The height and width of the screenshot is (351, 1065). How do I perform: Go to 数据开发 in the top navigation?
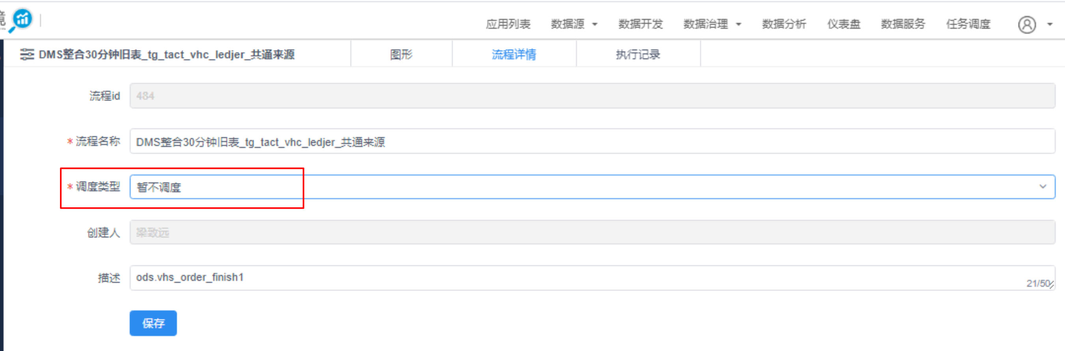click(x=640, y=24)
